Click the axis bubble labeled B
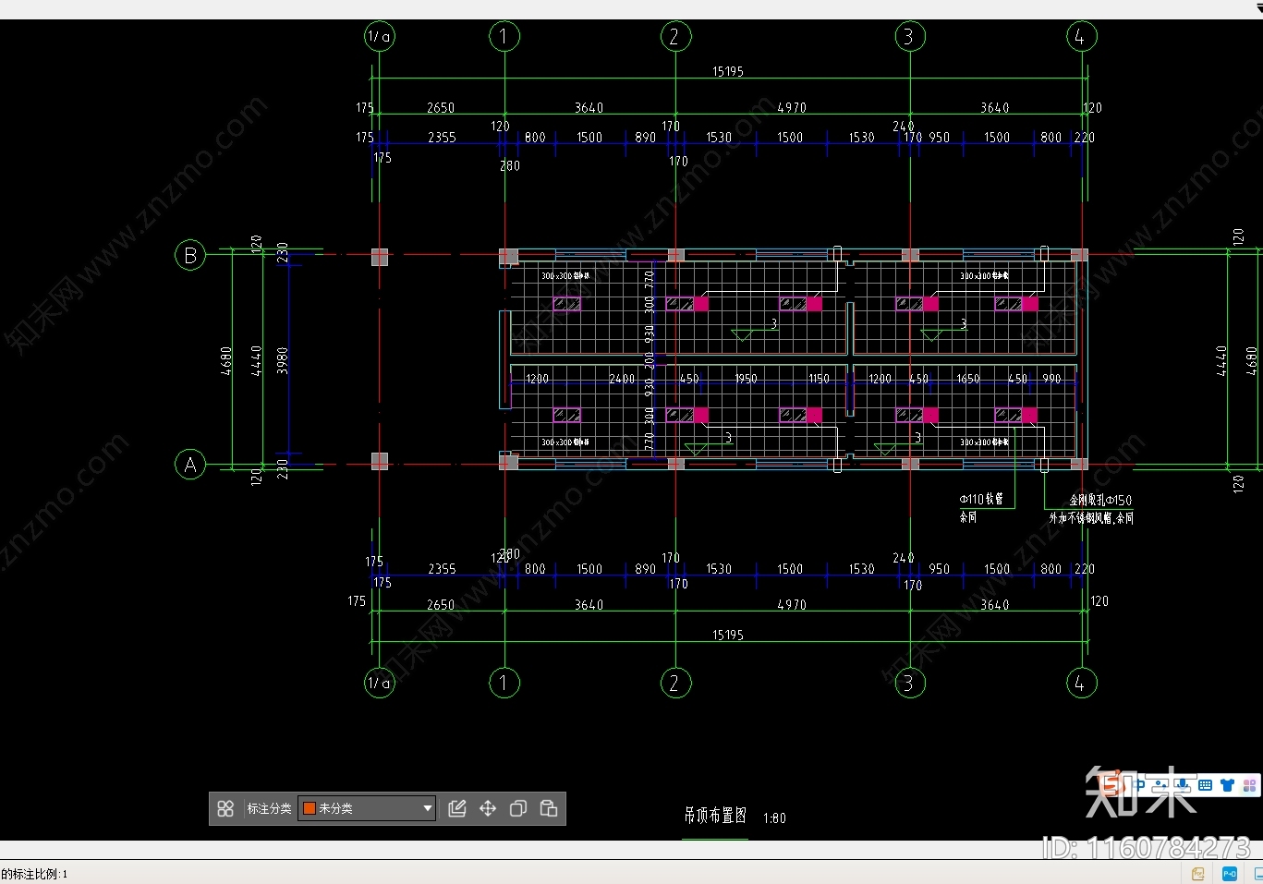 click(x=190, y=255)
